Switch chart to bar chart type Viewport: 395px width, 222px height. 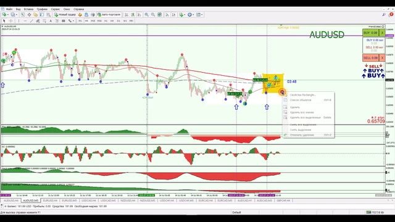127,15
